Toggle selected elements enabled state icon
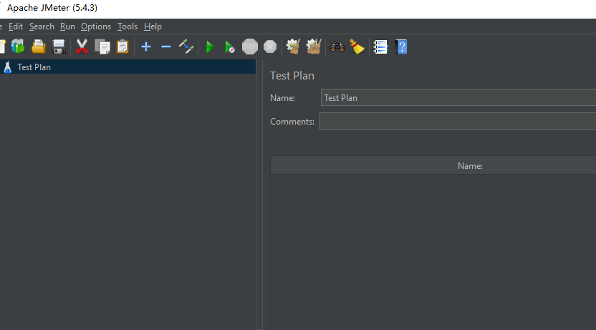The height and width of the screenshot is (330, 596). point(186,47)
